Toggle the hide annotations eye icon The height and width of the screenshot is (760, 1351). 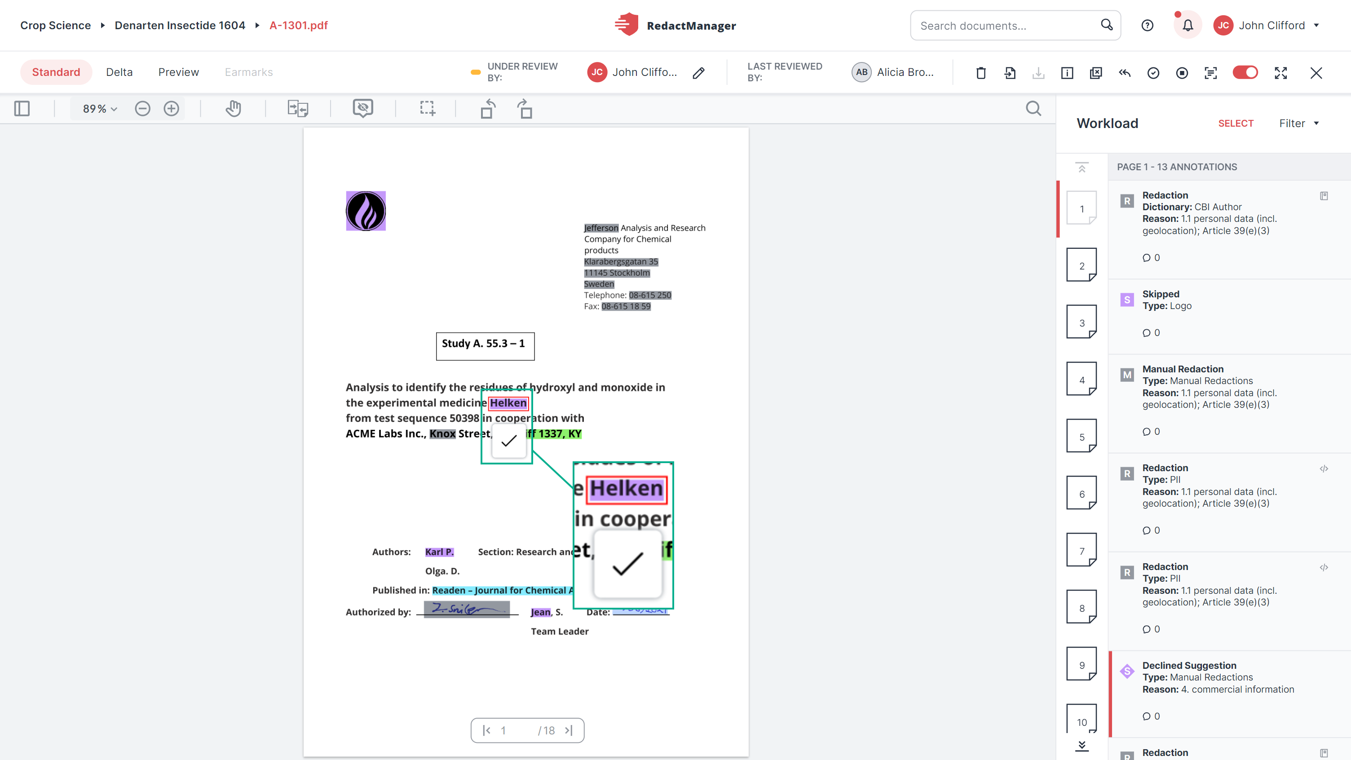click(x=363, y=108)
